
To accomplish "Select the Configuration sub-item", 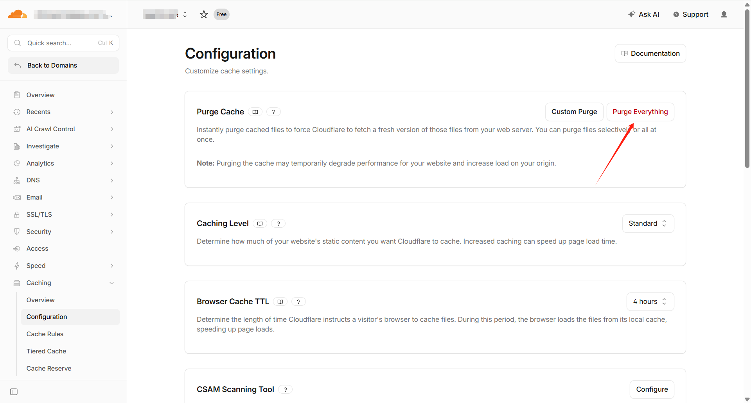I will coord(70,317).
